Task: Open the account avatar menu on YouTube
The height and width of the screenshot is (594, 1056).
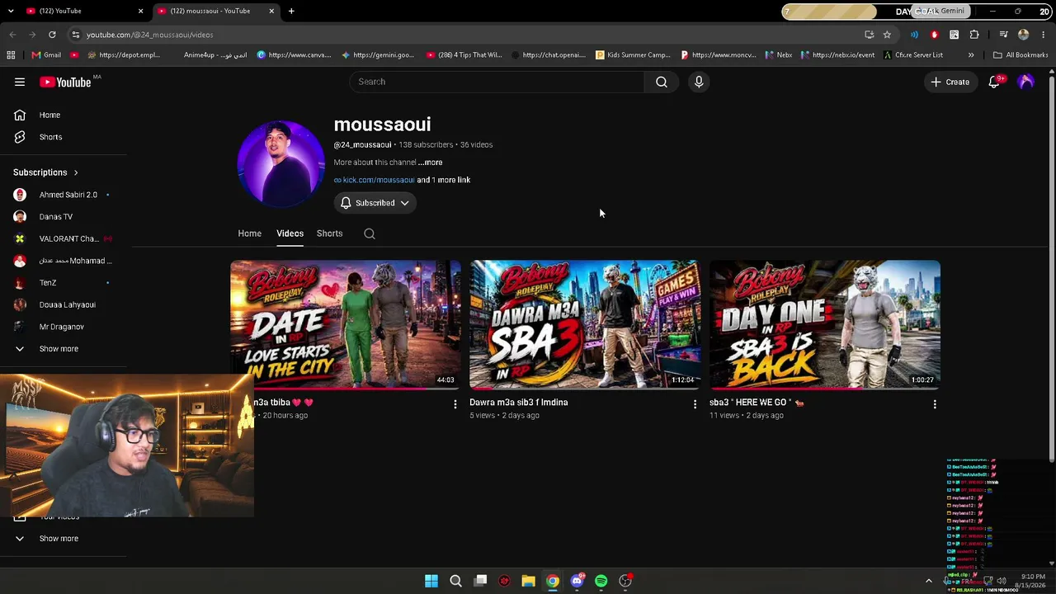Action: coord(1025,82)
